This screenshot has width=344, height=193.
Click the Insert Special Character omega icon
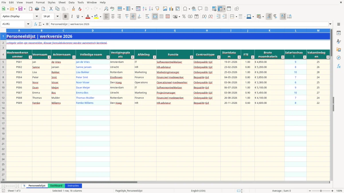point(185,9)
